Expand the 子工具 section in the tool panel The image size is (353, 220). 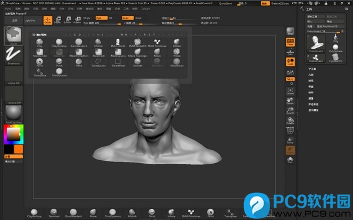tap(312, 69)
